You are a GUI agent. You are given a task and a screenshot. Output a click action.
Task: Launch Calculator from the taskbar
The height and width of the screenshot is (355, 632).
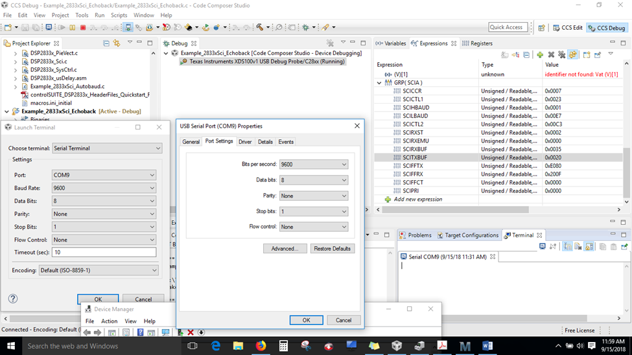pyautogui.click(x=283, y=346)
